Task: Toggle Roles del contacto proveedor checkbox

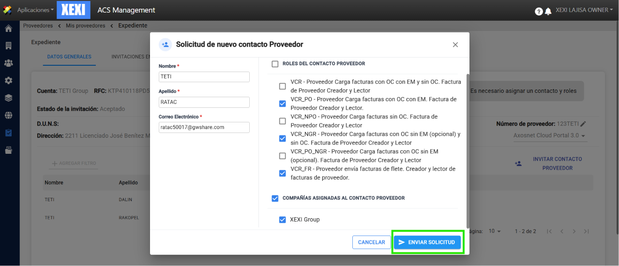Action: click(x=275, y=64)
